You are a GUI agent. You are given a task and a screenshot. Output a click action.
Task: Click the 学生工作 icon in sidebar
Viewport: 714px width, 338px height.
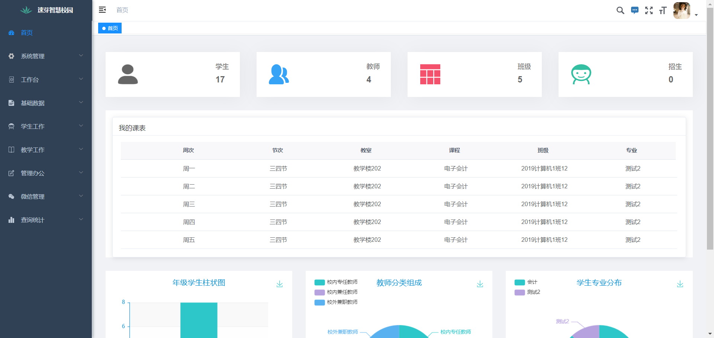coord(11,126)
